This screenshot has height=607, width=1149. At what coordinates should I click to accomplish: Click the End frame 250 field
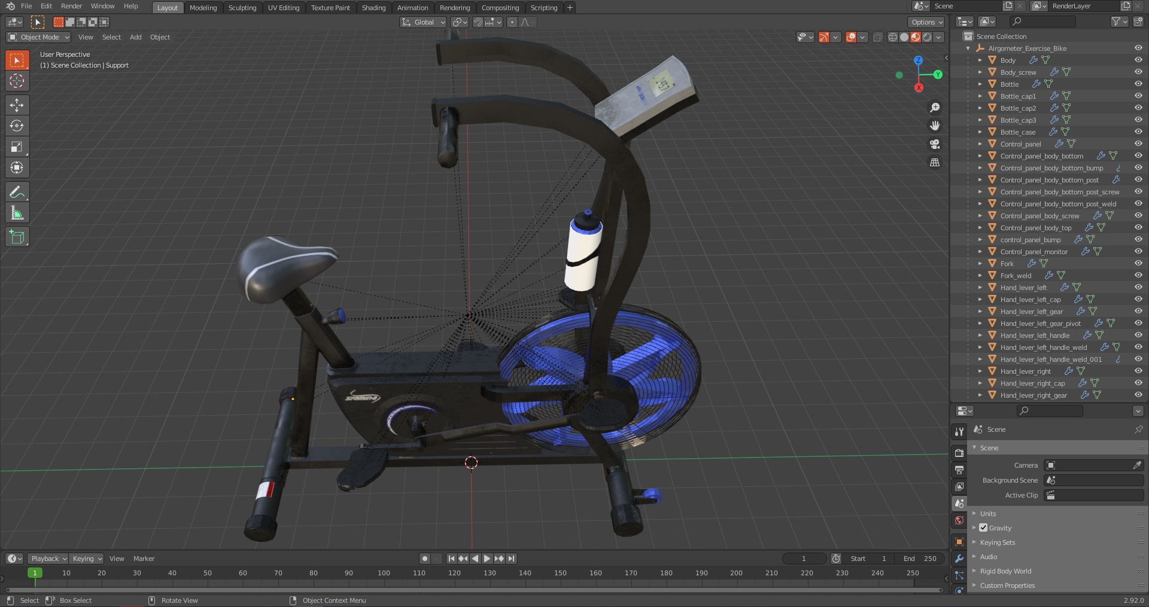(x=920, y=559)
